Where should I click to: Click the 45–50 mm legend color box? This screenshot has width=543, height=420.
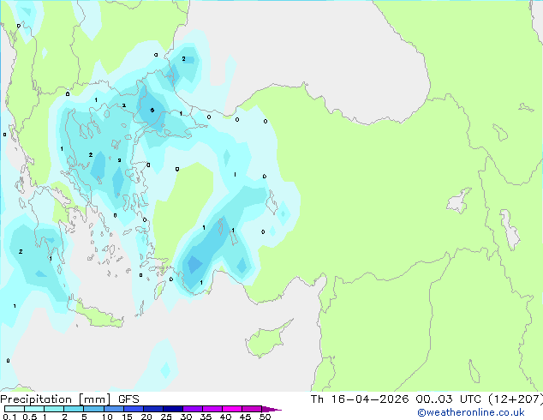252,409
